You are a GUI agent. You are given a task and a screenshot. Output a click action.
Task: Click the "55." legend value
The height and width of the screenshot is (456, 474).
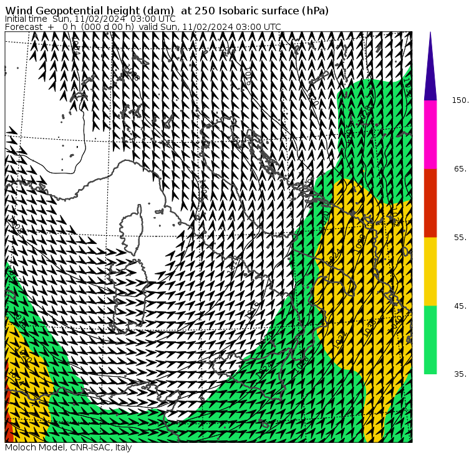pos(461,238)
